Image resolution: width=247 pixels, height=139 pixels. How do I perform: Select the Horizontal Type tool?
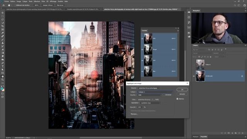[3, 66]
